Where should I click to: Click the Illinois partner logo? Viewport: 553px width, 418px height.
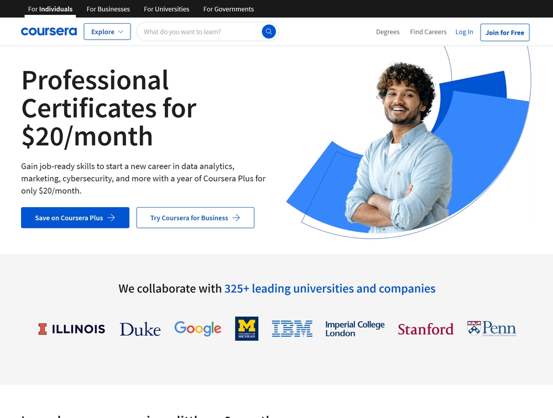point(71,329)
